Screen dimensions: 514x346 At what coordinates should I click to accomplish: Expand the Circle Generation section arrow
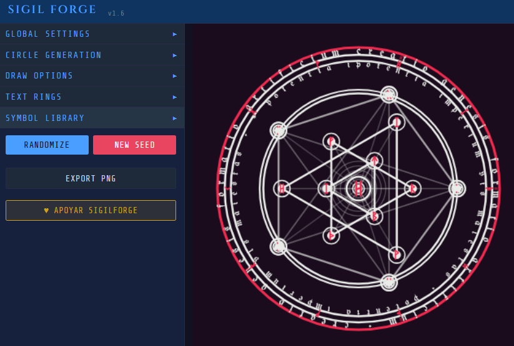coord(175,55)
